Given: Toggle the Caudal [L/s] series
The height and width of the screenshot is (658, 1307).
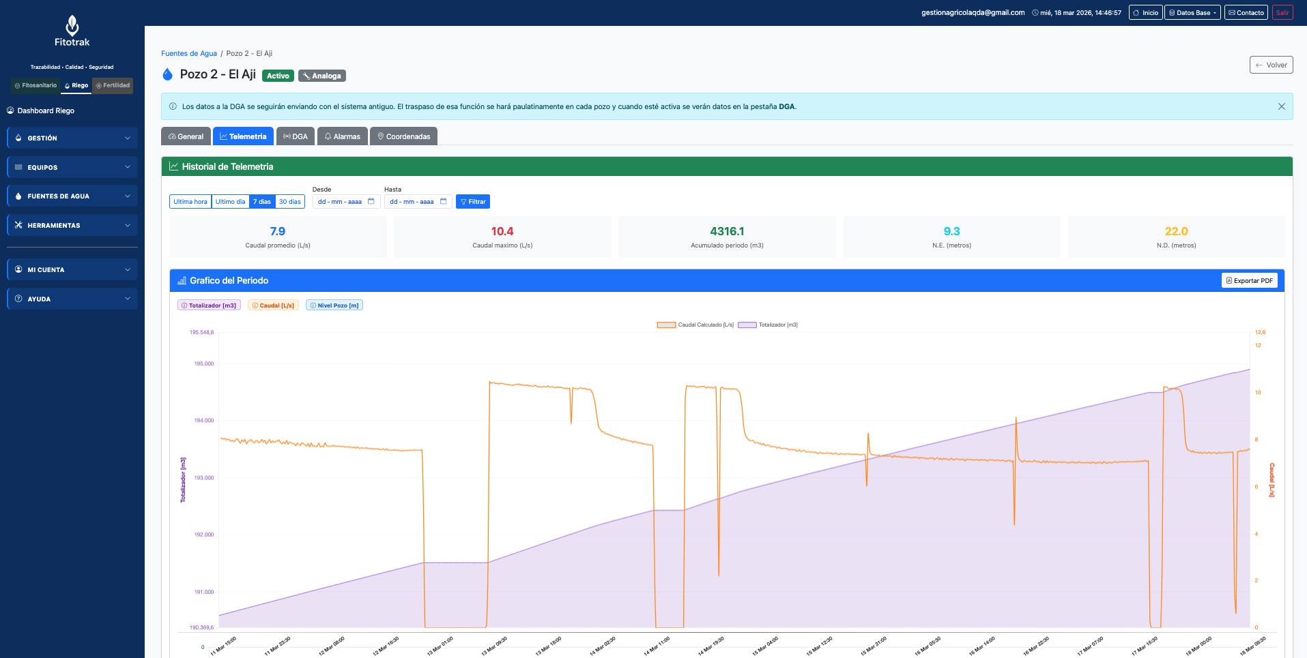Looking at the screenshot, I should (x=273, y=305).
